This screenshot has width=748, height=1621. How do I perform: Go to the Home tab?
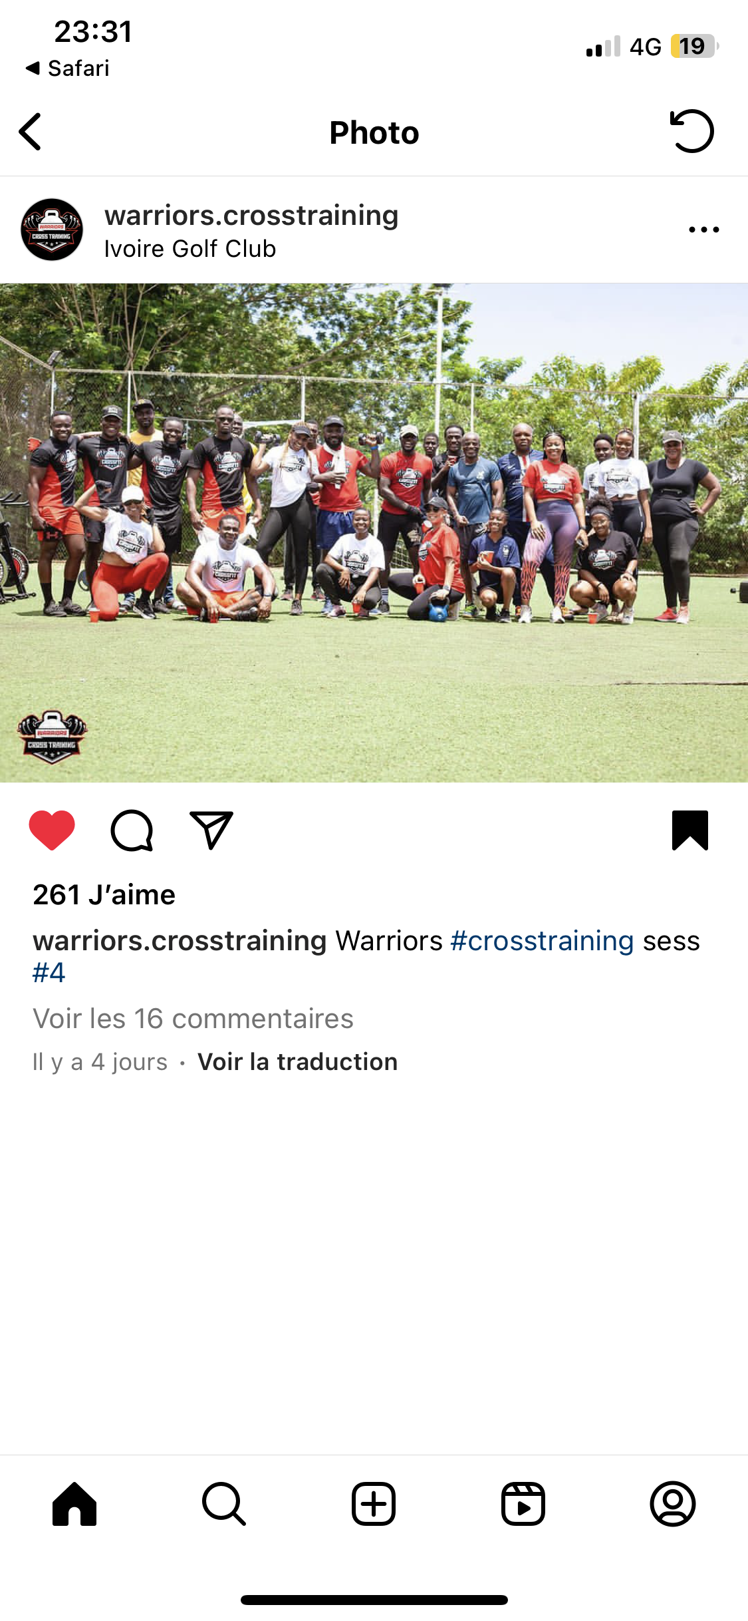74,1503
